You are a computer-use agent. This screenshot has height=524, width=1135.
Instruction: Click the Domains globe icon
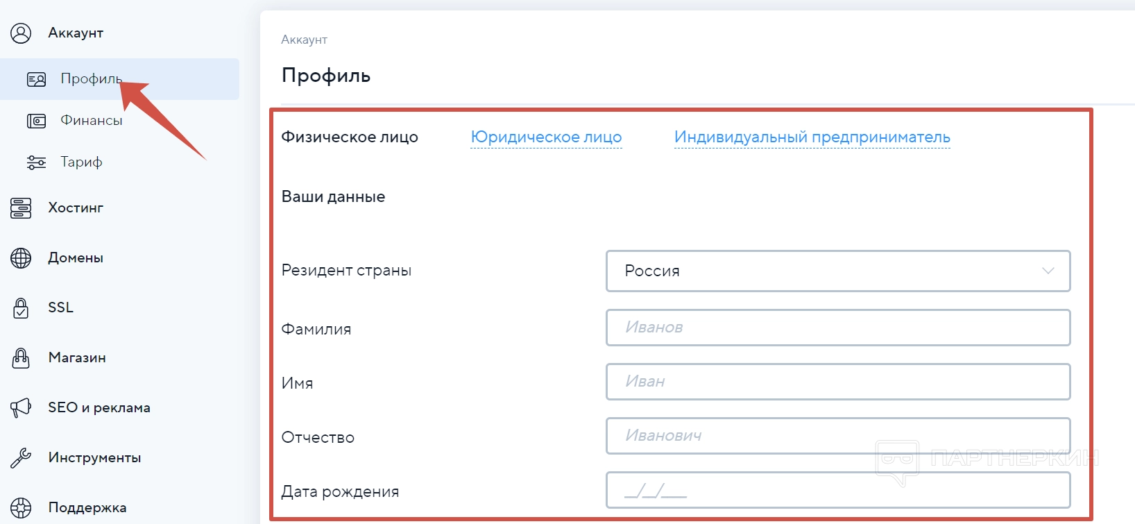click(21, 257)
